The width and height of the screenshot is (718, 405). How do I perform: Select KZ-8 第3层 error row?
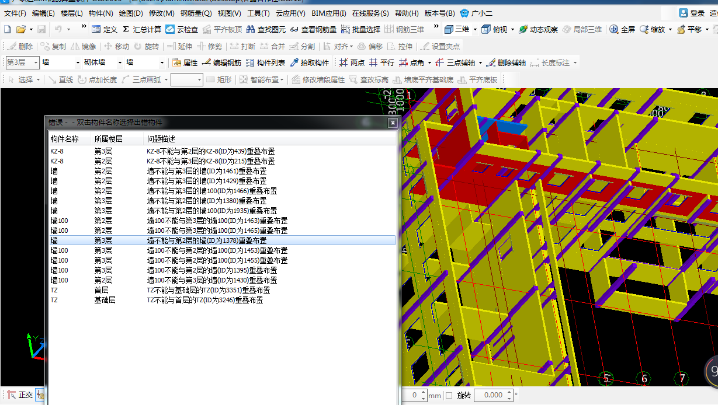coord(221,151)
